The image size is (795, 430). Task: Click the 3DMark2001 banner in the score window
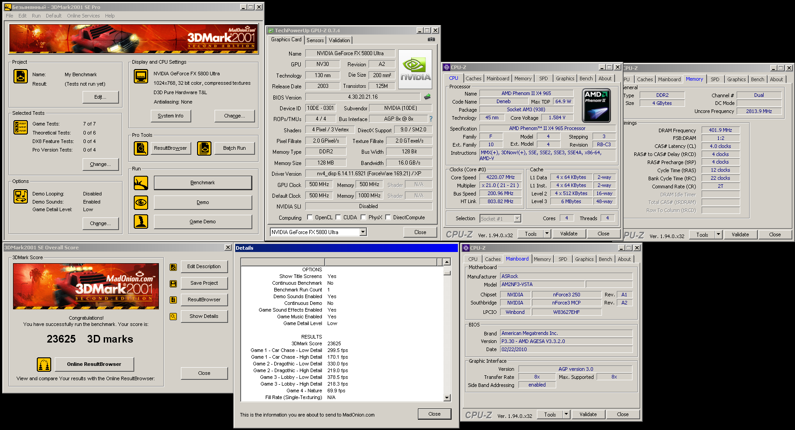(x=86, y=286)
